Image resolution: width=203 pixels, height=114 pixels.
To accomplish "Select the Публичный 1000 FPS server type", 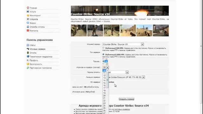I will coord(103,54).
